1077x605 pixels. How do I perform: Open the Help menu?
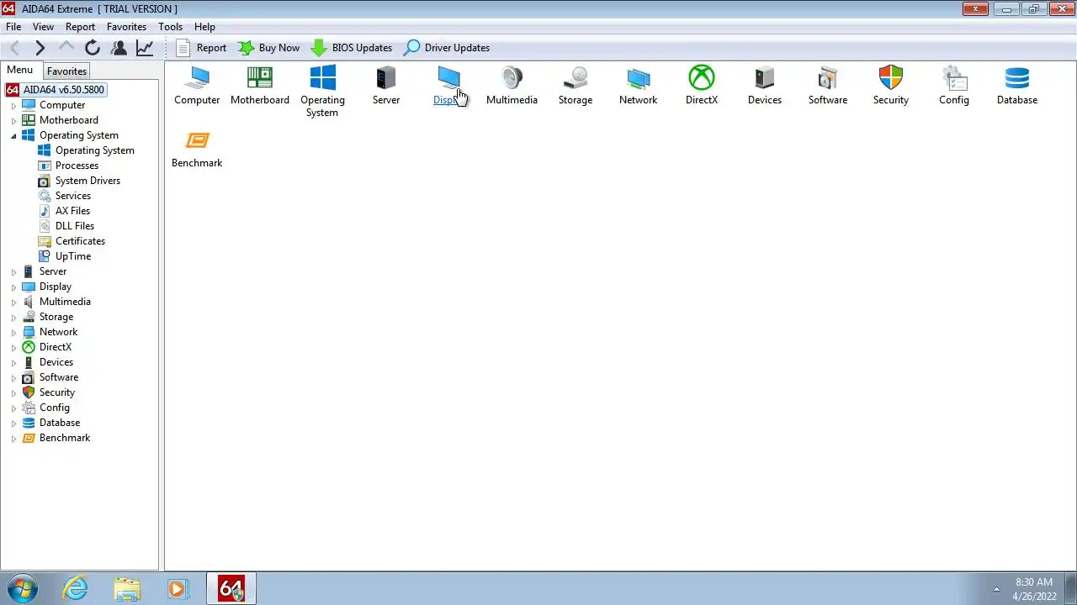tap(204, 27)
